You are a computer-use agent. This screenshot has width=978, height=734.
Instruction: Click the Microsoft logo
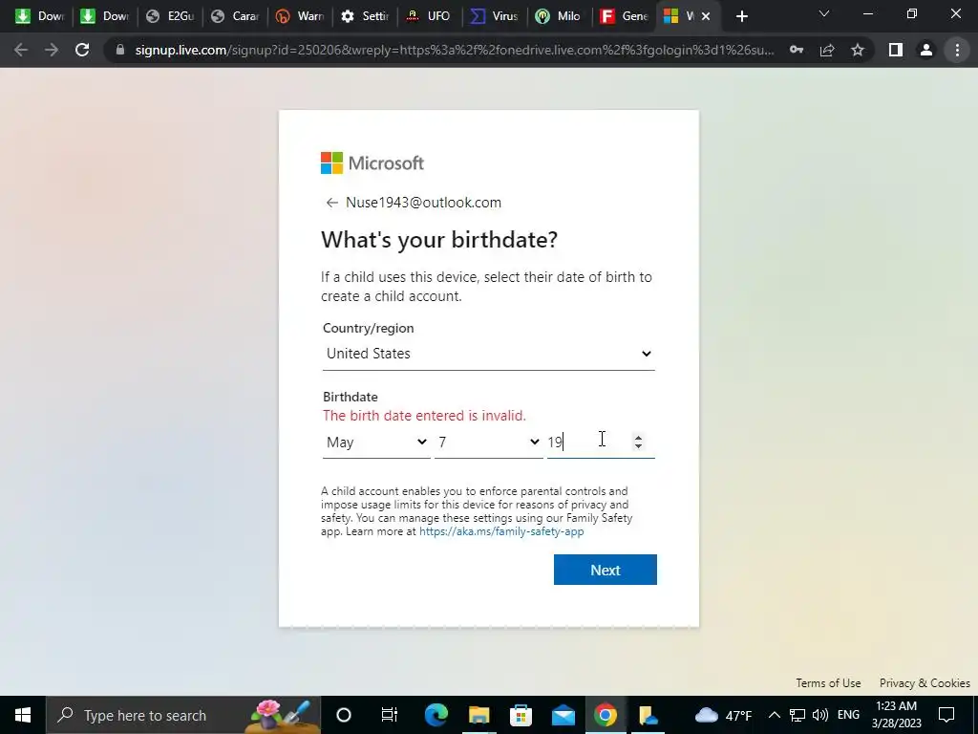(x=372, y=162)
